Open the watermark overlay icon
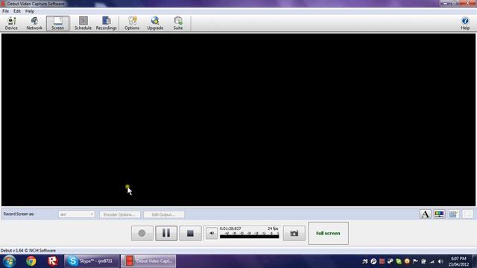 (x=454, y=214)
